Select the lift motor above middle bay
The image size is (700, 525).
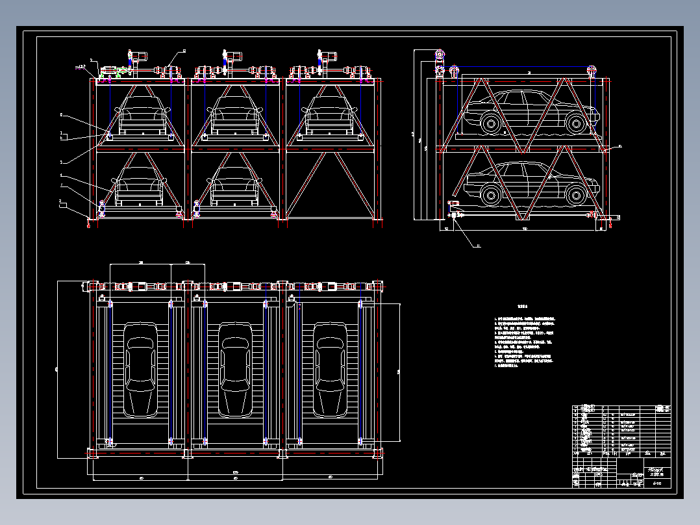pos(232,58)
